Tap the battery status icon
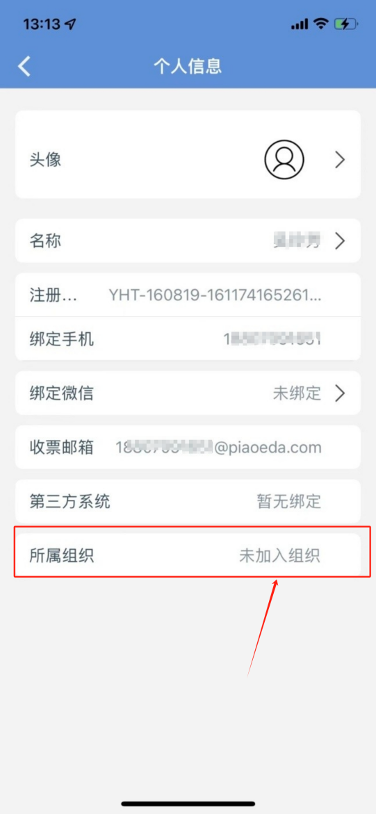The image size is (376, 814). point(346,24)
